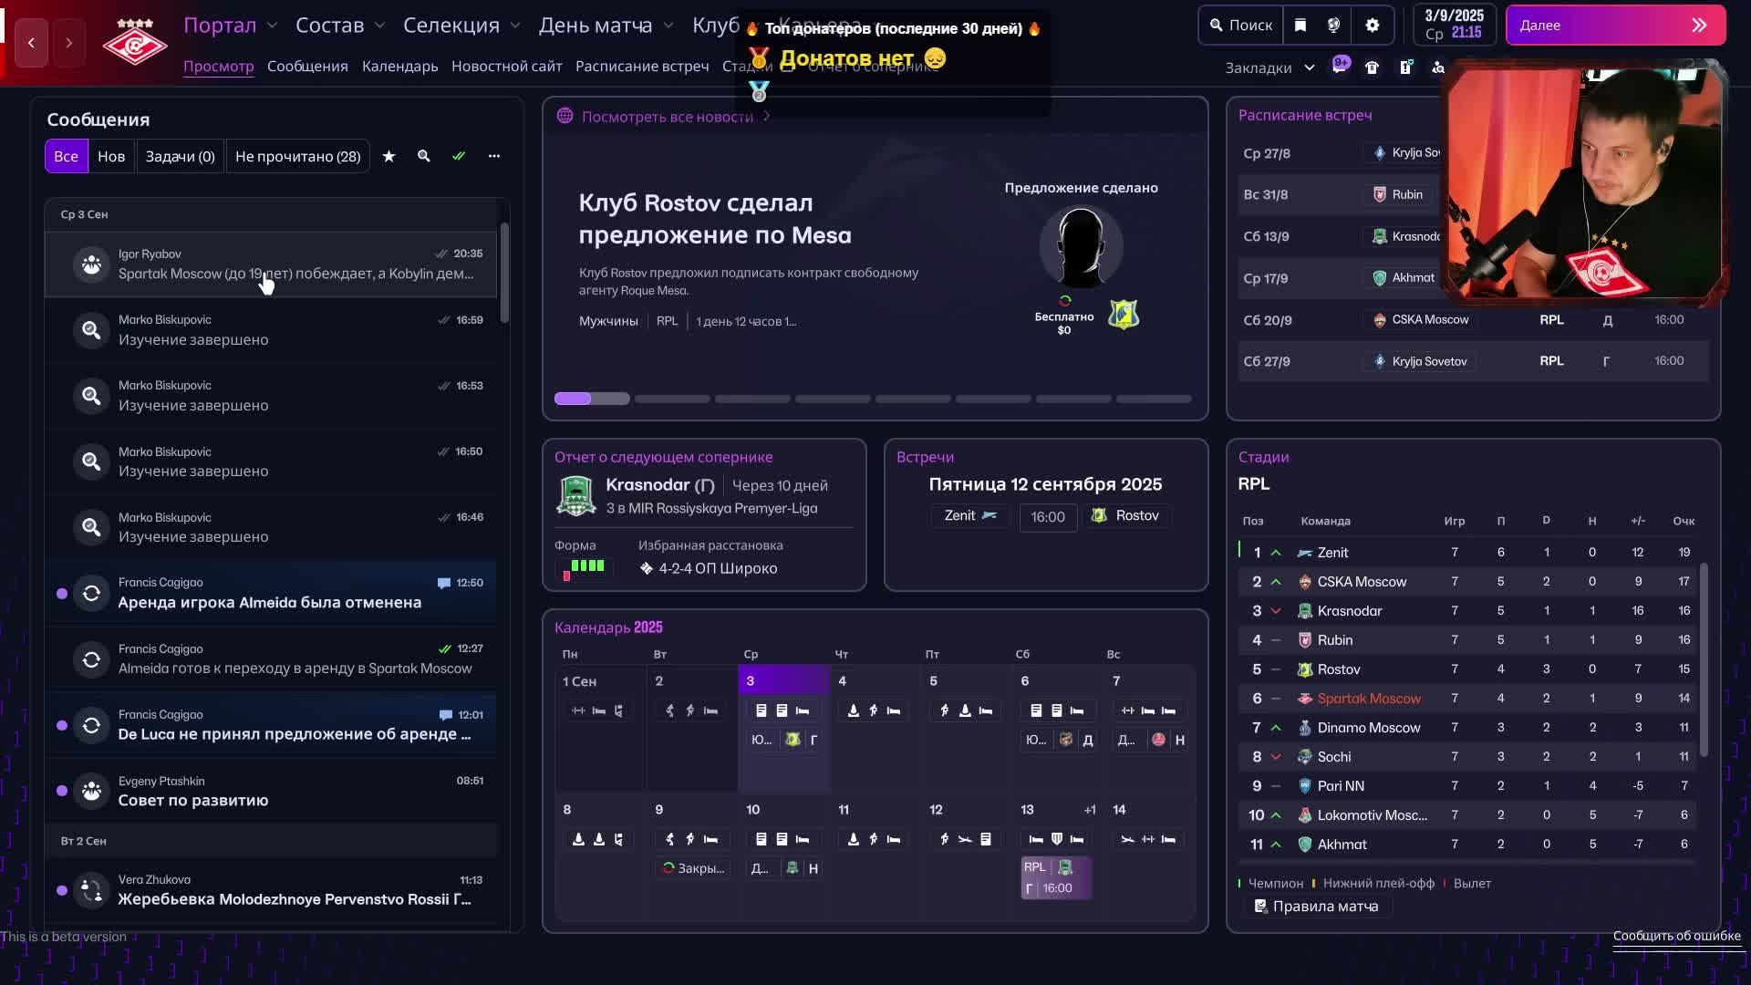
Task: Switch to the 'Календарь' tab
Action: click(399, 67)
